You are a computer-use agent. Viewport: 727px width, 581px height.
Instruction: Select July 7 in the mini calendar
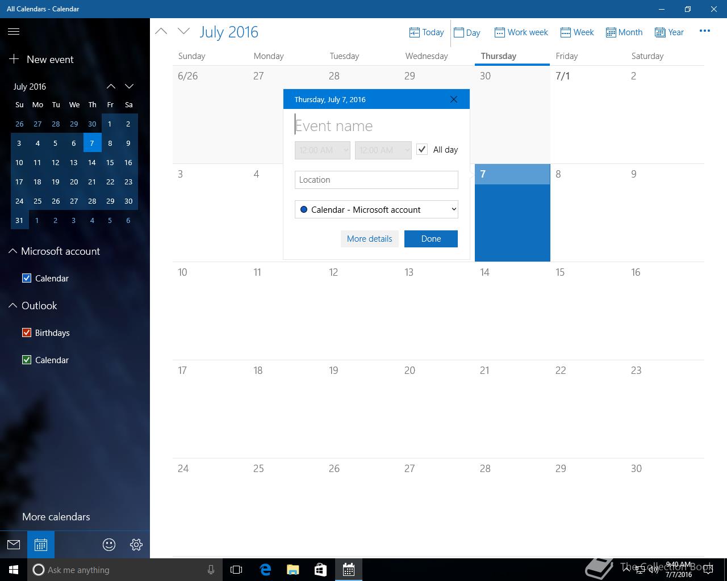click(x=92, y=143)
